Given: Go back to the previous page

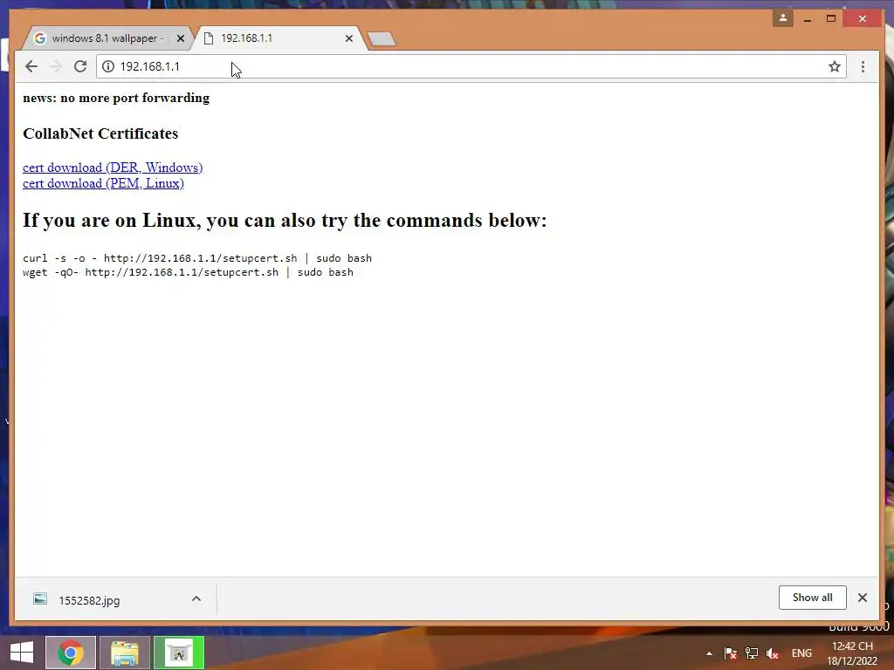Looking at the screenshot, I should pyautogui.click(x=31, y=66).
